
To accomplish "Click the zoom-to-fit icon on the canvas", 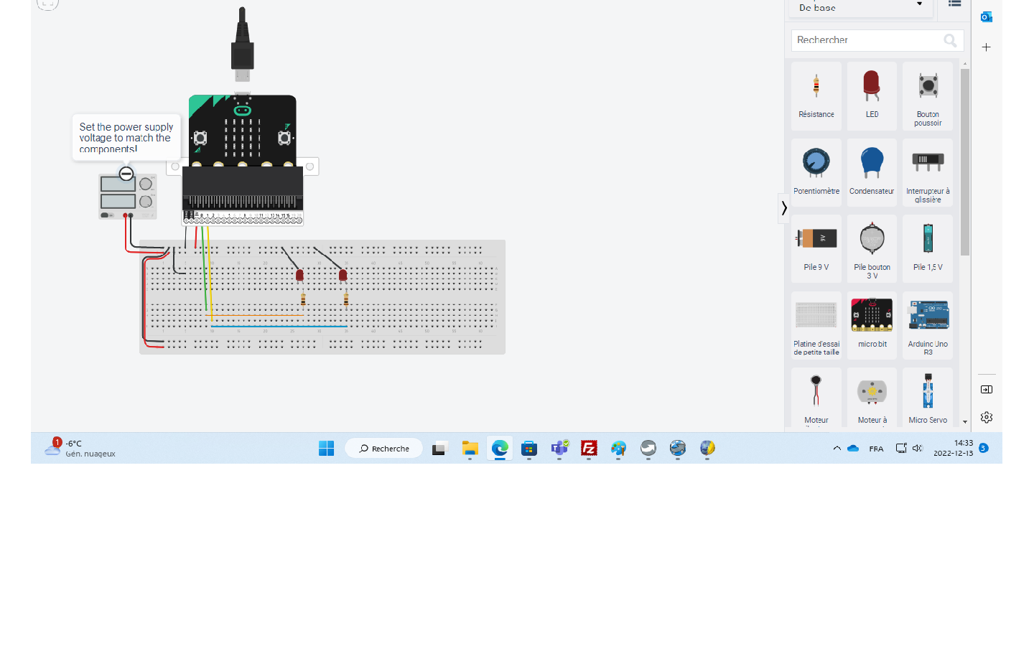I will (x=47, y=4).
